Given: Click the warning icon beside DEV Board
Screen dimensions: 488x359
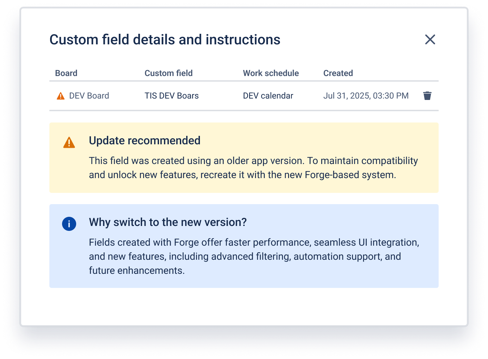Looking at the screenshot, I should pos(61,96).
